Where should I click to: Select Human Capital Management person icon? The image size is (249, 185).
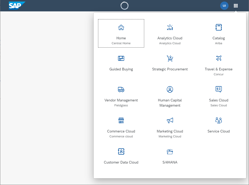point(170,90)
